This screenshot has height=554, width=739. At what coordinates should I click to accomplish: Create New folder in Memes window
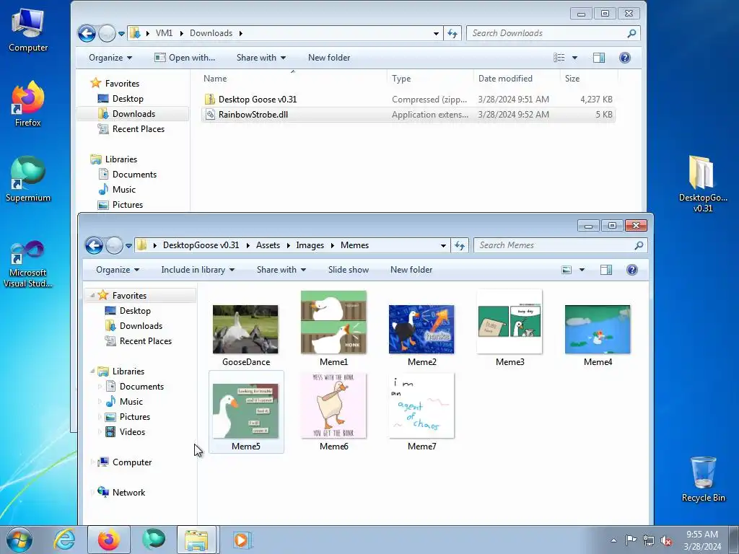(x=411, y=270)
